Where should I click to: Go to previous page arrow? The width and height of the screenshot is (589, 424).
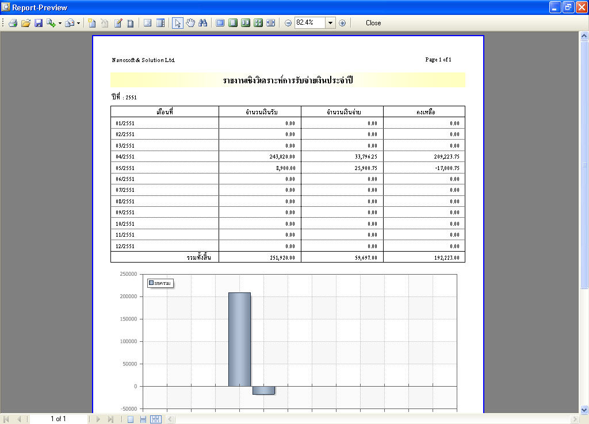[19, 419]
